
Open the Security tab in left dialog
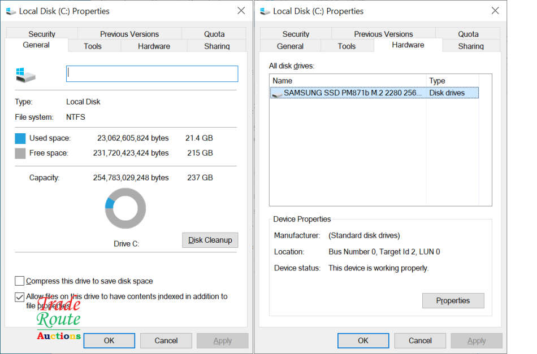(x=42, y=34)
